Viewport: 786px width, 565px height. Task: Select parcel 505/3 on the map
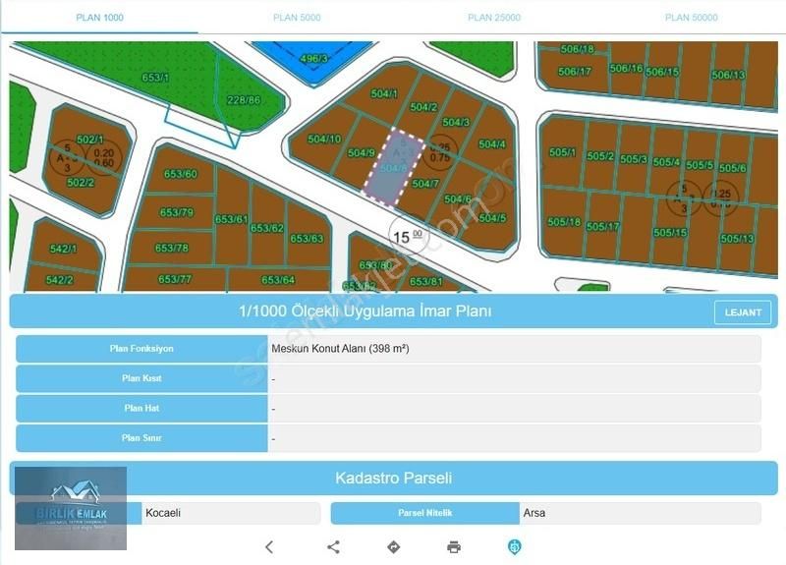(x=634, y=159)
